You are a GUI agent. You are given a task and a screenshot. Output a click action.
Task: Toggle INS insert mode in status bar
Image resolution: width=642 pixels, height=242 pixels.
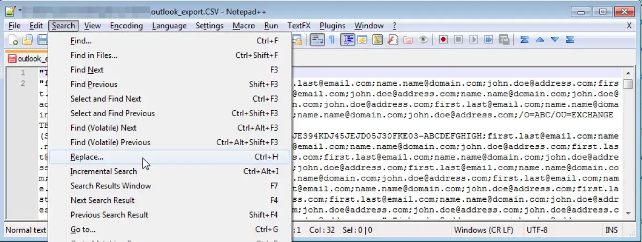click(611, 230)
